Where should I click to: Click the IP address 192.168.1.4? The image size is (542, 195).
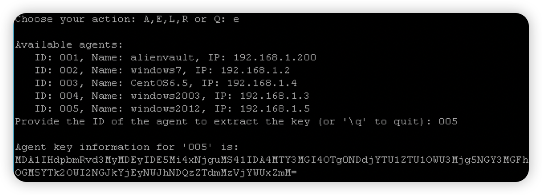(x=262, y=83)
